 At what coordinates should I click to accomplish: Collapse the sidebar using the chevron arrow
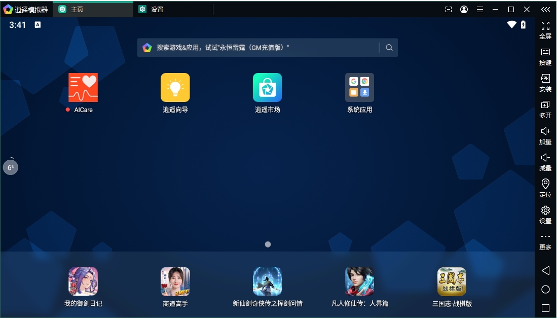[x=545, y=9]
